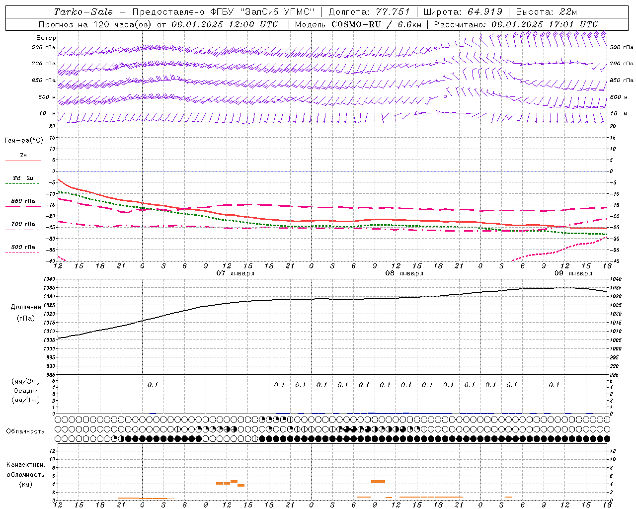The image size is (636, 509).
Task: Click the 09 января date label
Action: coord(573,273)
